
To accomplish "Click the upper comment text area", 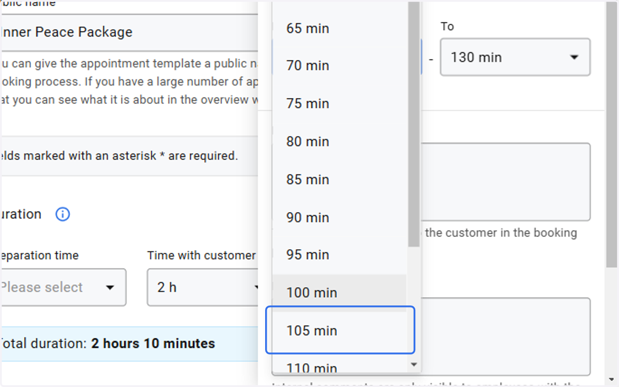I will coord(506,182).
